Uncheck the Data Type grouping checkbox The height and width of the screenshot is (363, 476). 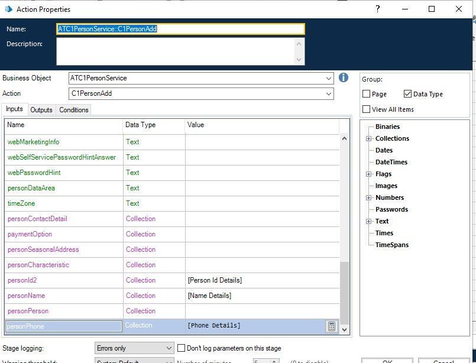tap(407, 94)
